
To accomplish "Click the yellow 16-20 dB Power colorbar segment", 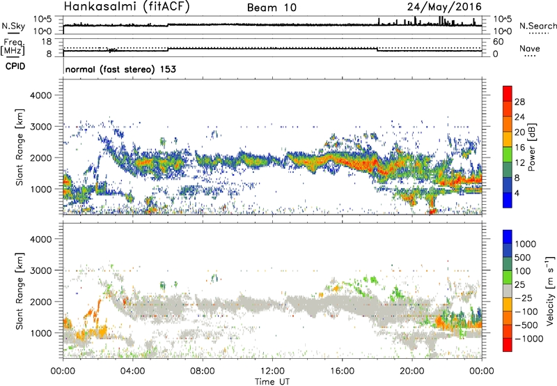I will click(508, 139).
